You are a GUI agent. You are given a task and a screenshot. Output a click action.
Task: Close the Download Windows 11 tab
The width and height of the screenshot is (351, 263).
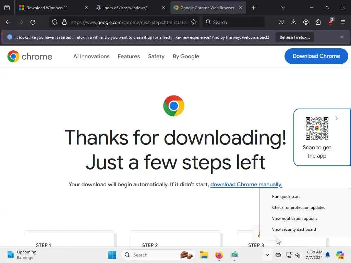[86, 8]
